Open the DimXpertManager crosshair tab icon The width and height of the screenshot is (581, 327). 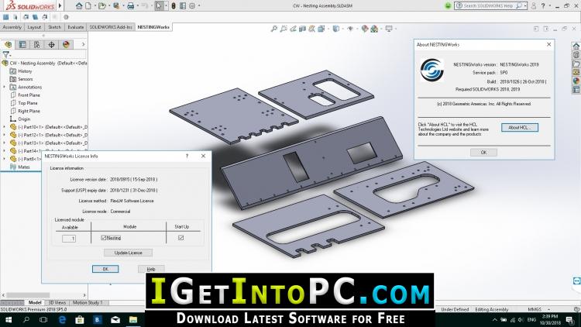coord(51,44)
